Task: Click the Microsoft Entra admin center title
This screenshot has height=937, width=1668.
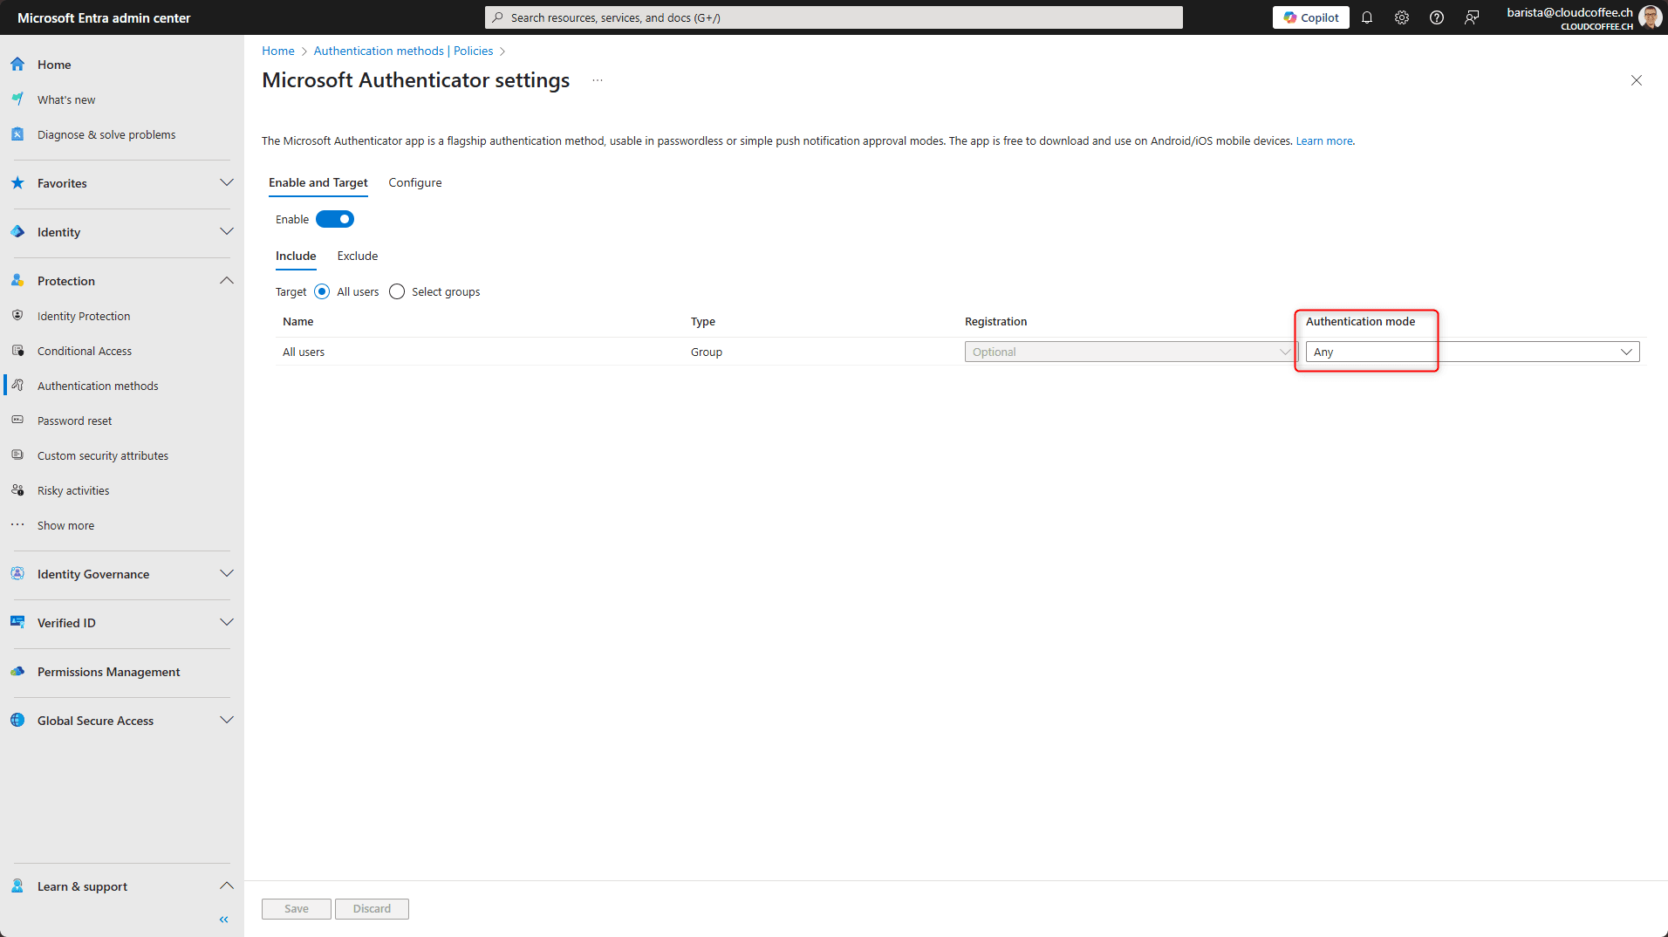Action: click(x=104, y=17)
